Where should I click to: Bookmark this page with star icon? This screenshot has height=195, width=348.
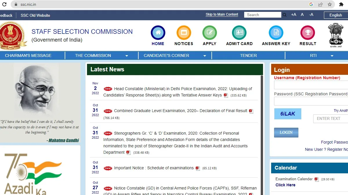point(330,4)
